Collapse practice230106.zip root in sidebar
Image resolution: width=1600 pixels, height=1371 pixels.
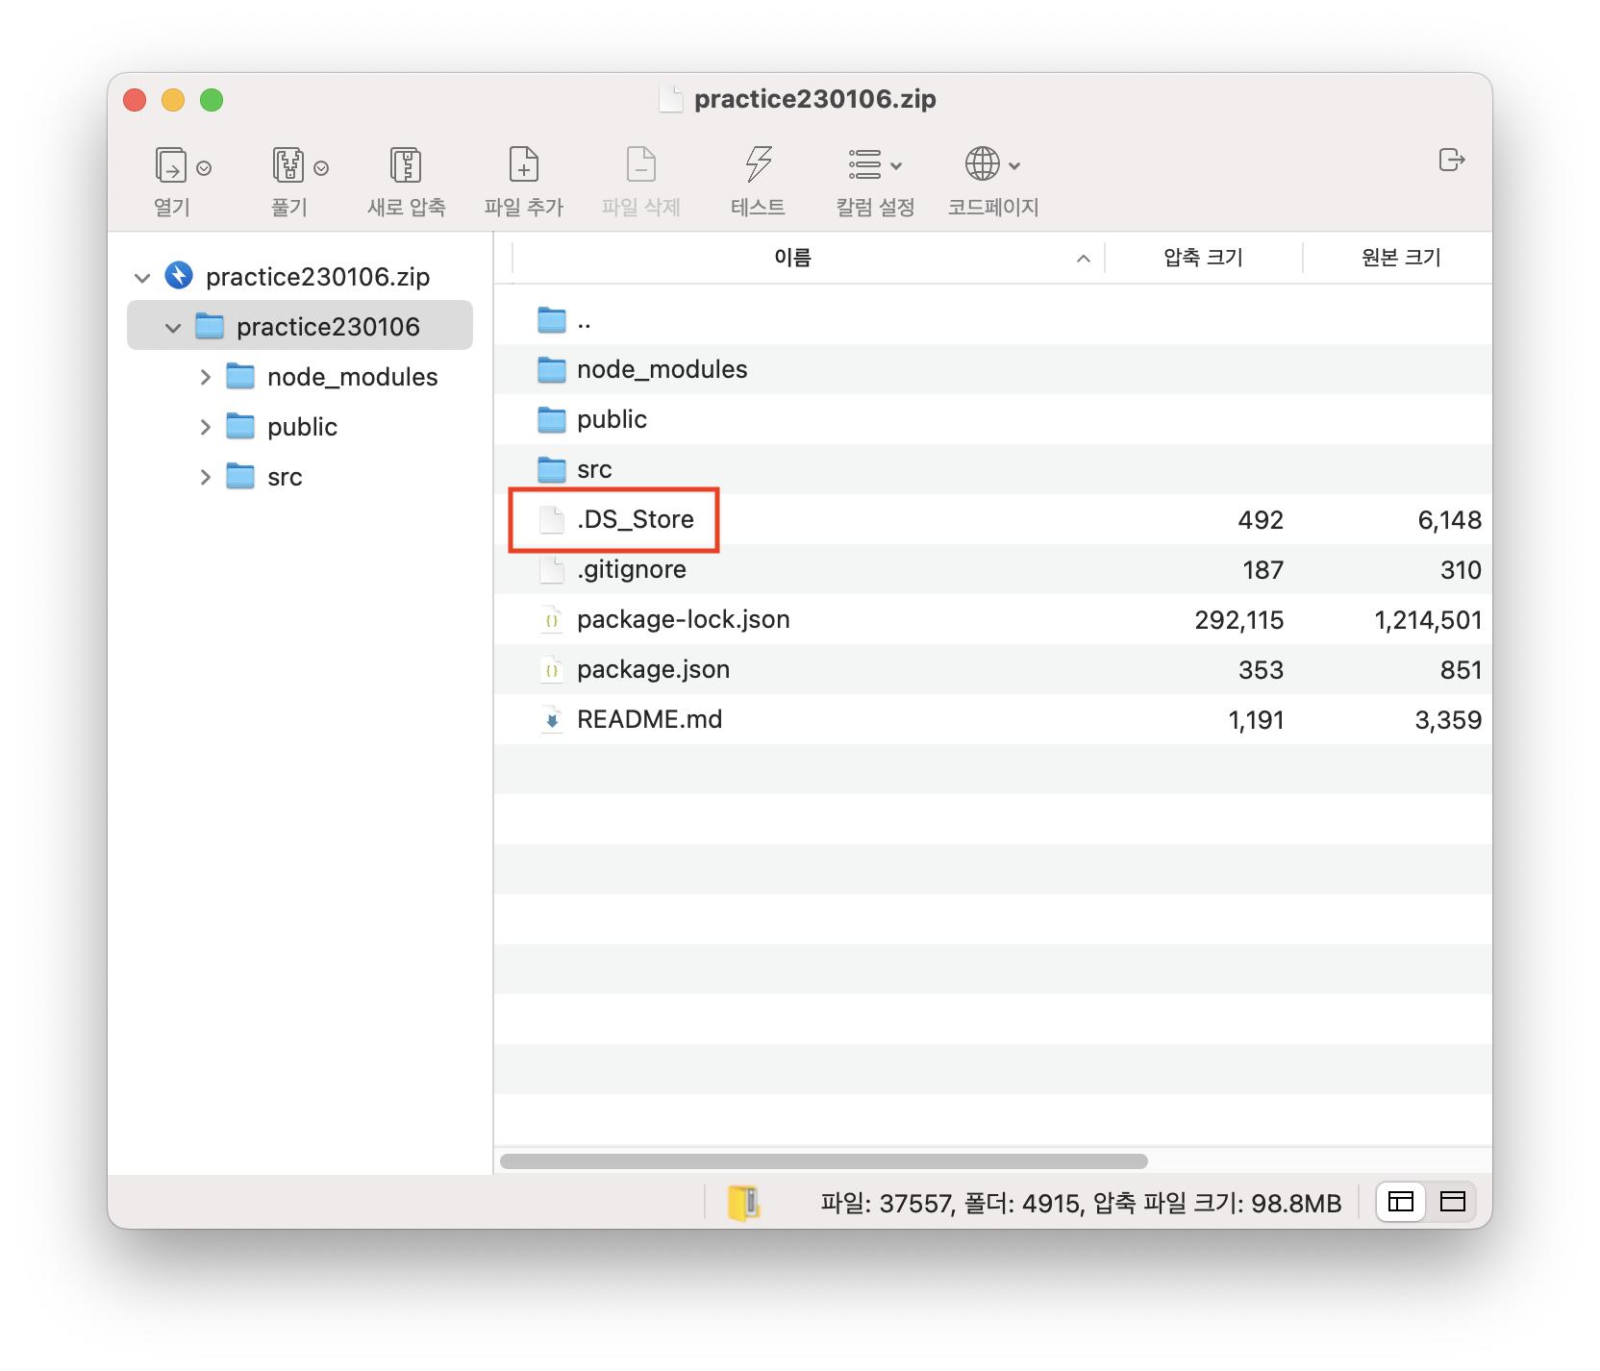point(142,278)
